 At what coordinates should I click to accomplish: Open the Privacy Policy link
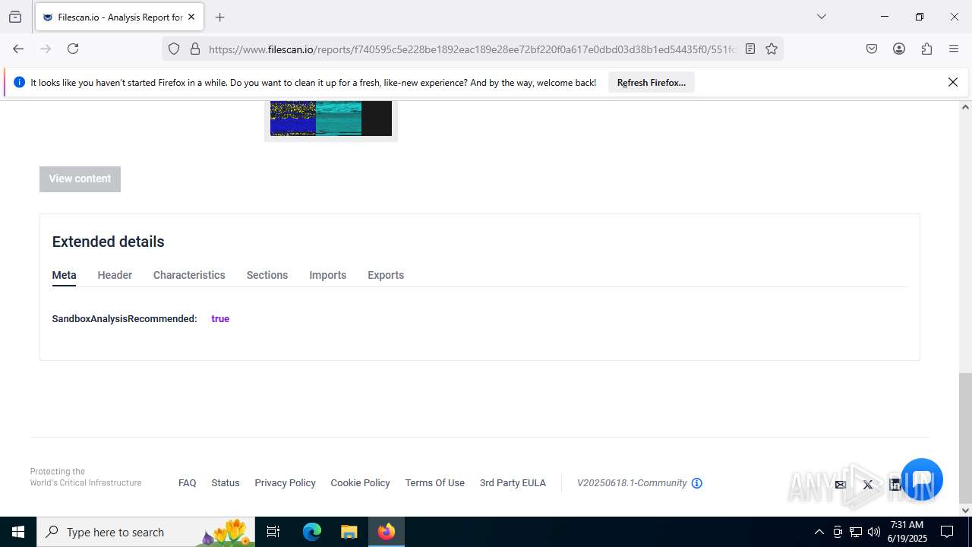[x=285, y=483]
